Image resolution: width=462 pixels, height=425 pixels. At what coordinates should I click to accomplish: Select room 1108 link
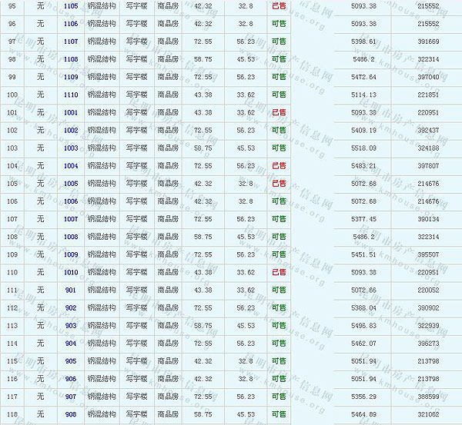point(71,59)
